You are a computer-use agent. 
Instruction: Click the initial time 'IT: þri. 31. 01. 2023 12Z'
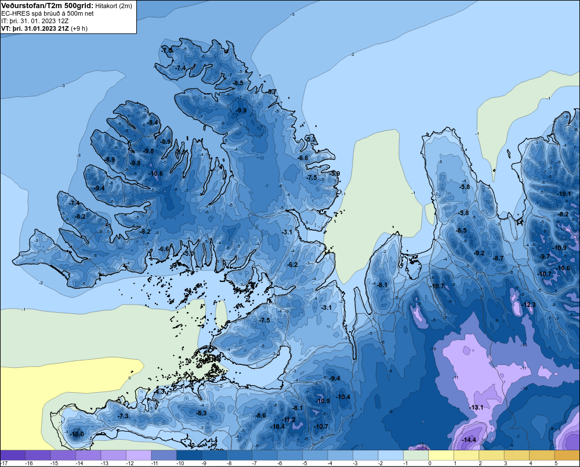[35, 21]
